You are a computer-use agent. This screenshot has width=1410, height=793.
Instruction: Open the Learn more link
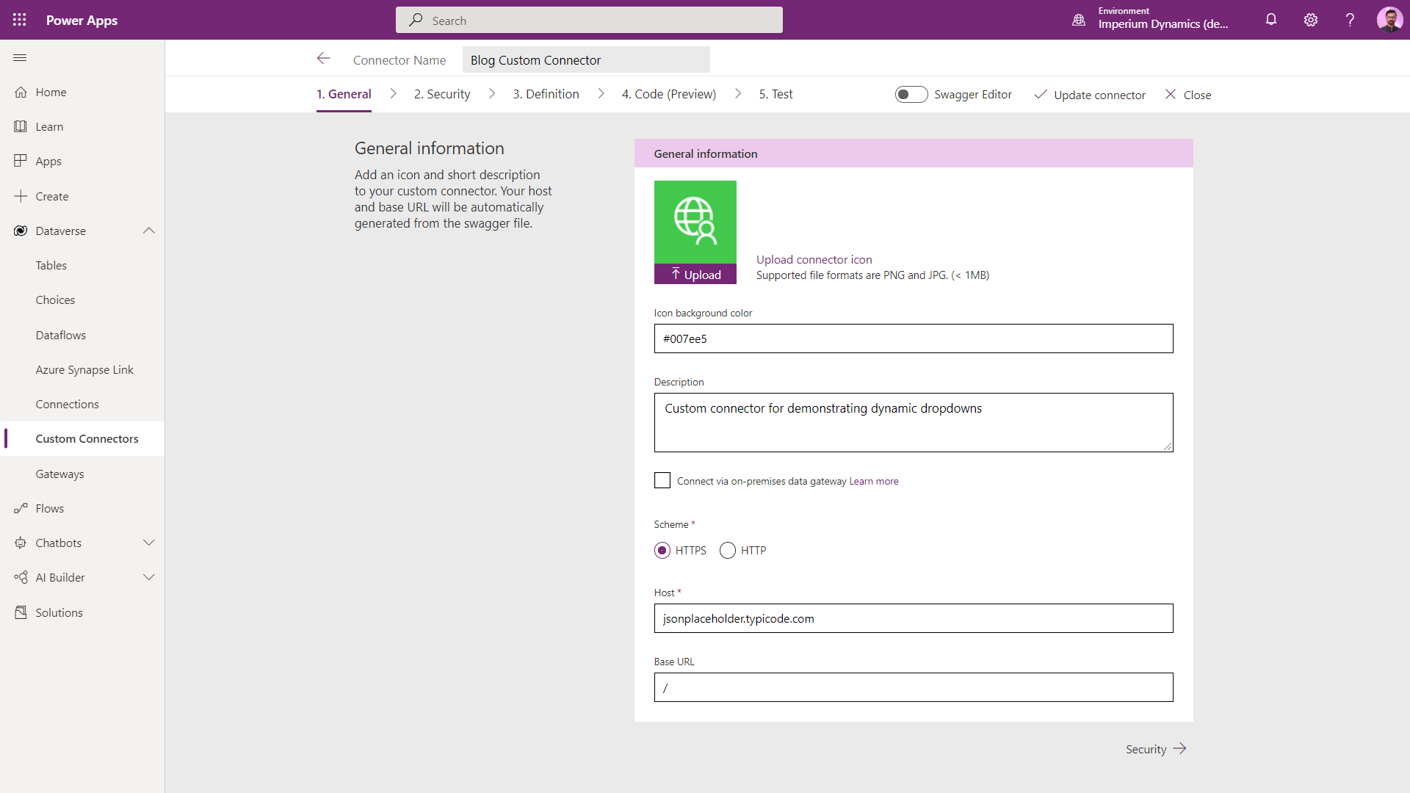pos(874,482)
